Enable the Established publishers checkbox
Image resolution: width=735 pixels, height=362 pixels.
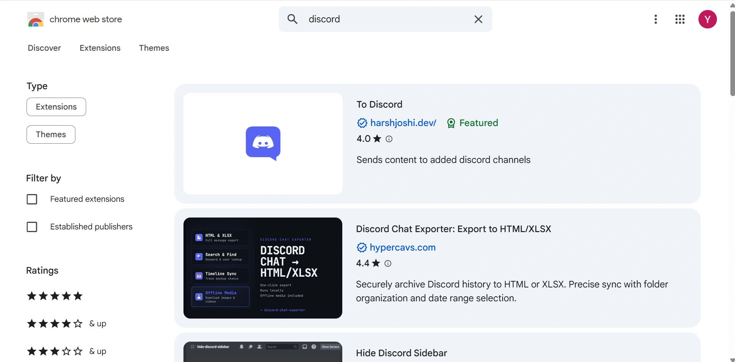click(32, 227)
